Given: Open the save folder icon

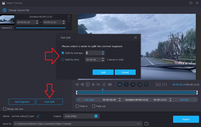Looking at the screenshot, I should (147, 123).
